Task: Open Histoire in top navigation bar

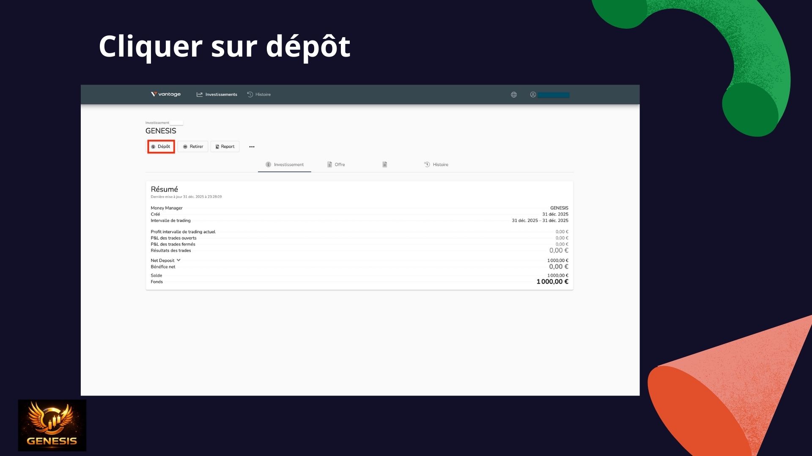Action: 263,95
